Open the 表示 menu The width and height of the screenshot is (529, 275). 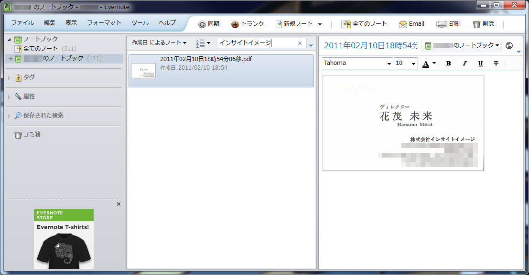coord(71,23)
